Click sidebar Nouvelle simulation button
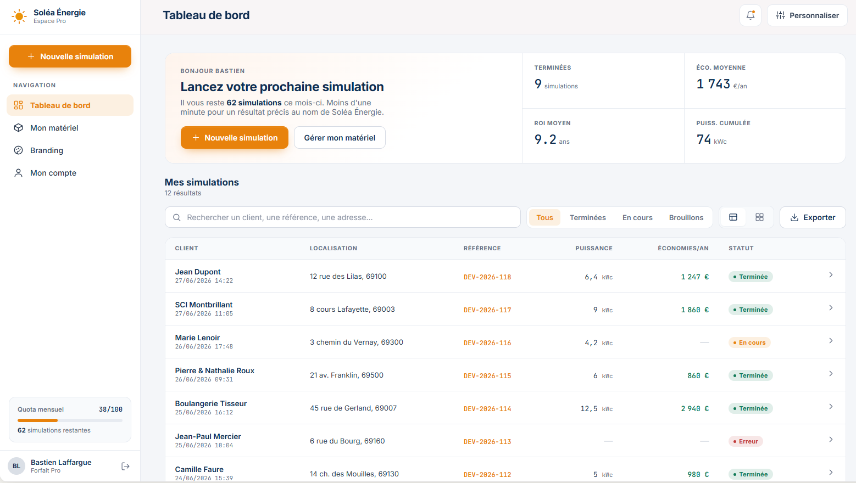Screen dimensions: 856x483 click(x=70, y=57)
